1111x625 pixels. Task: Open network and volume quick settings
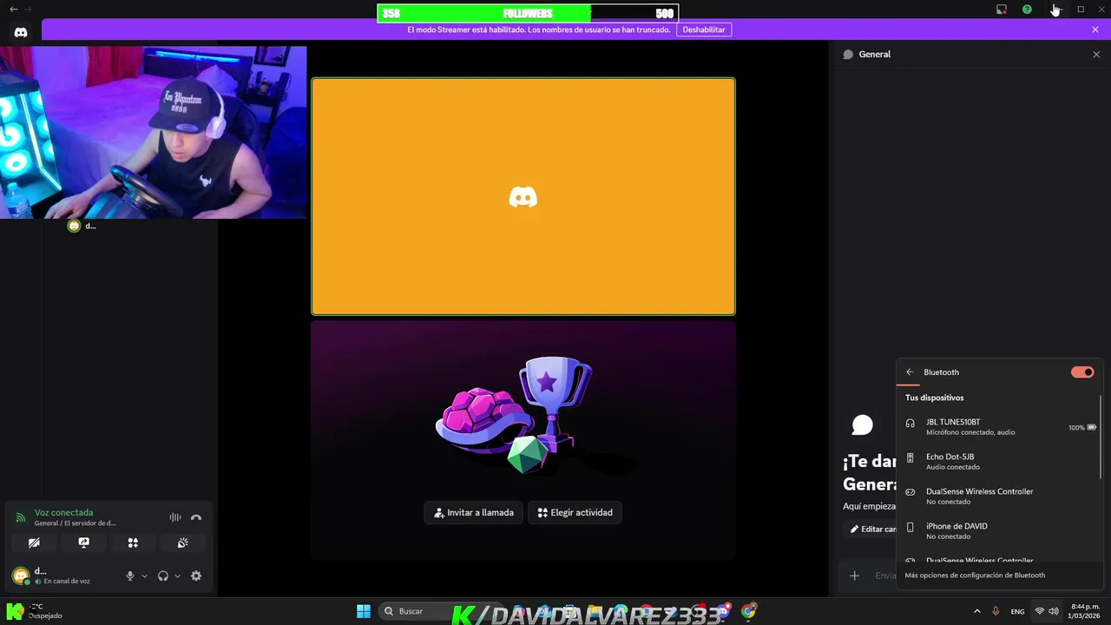pyautogui.click(x=1046, y=611)
